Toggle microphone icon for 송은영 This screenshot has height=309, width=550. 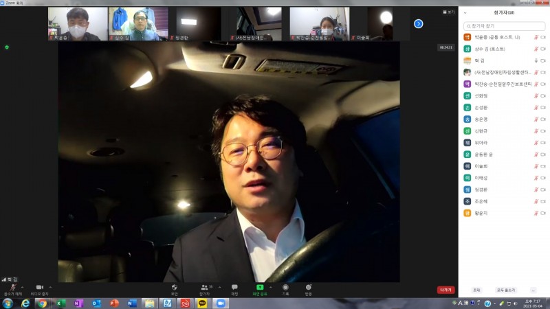pyautogui.click(x=536, y=119)
